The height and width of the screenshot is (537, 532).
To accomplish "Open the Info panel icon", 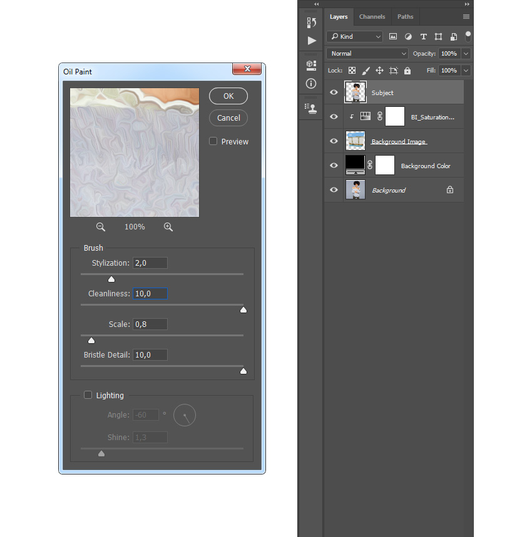I will point(311,83).
